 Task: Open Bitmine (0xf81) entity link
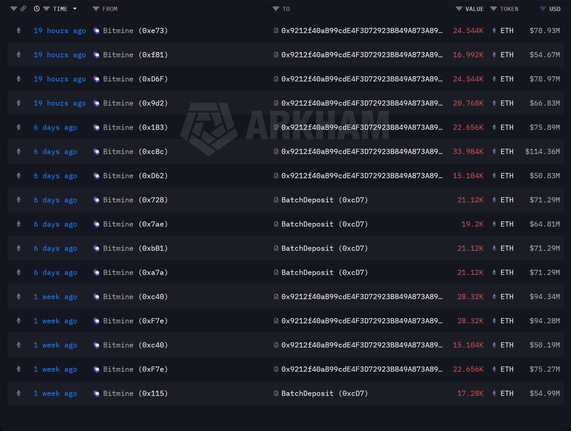[x=136, y=55]
